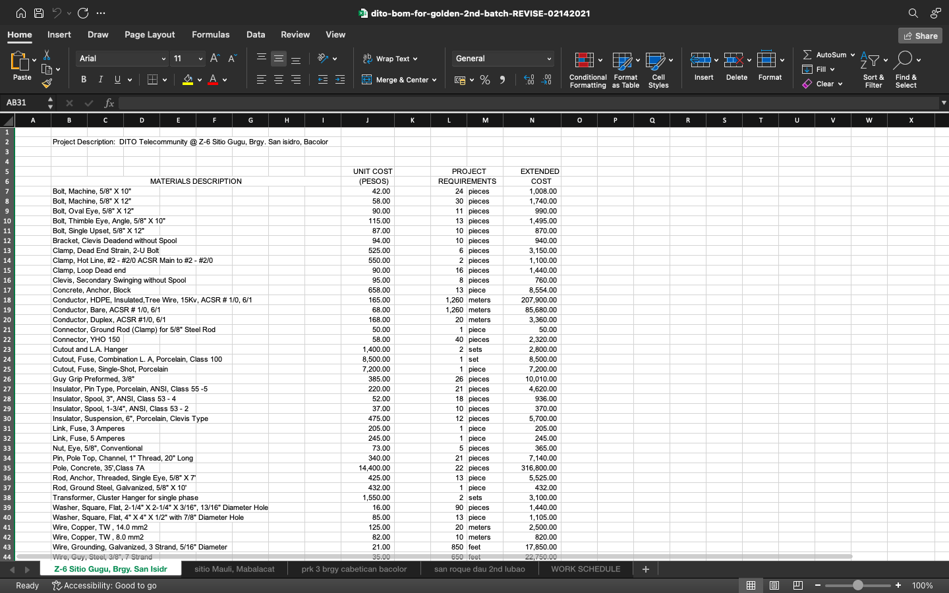Increase the indent level
Image resolution: width=949 pixels, height=593 pixels.
pos(340,80)
